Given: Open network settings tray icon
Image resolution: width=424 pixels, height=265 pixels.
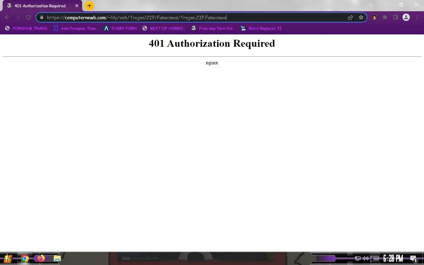Looking at the screenshot, I should (x=358, y=258).
